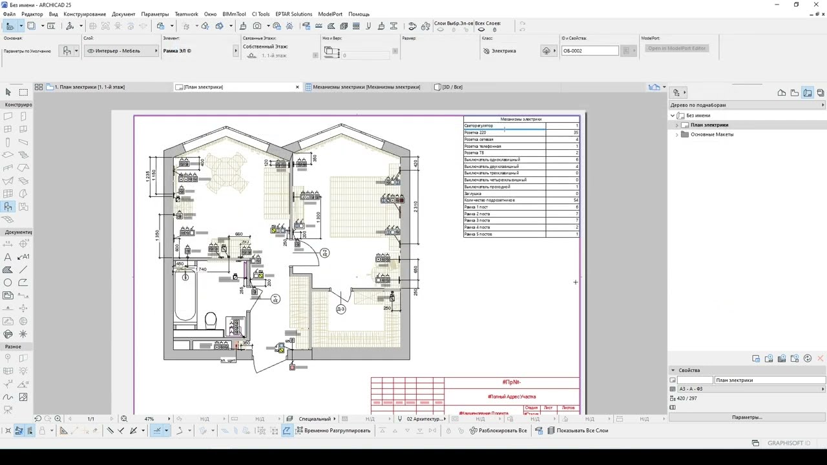Click the camera icon in top toolbar
Image resolution: width=827 pixels, height=465 pixels.
tap(257, 26)
